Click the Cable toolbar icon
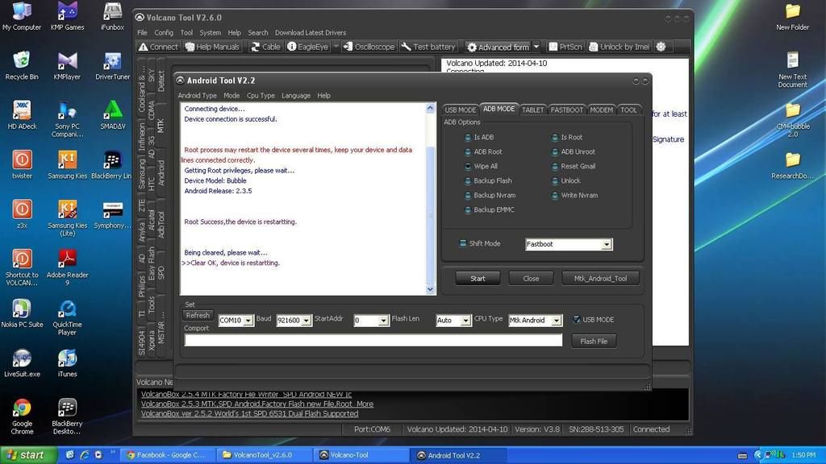The height and width of the screenshot is (464, 826). tap(265, 47)
